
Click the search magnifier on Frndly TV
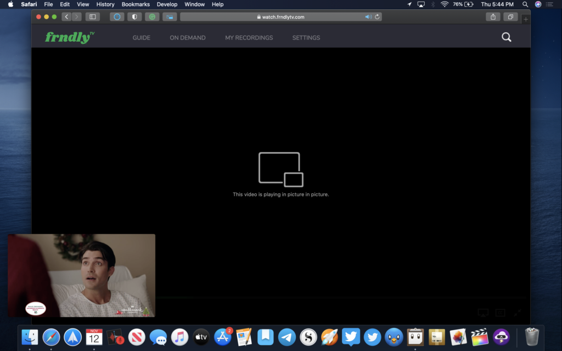pyautogui.click(x=507, y=37)
